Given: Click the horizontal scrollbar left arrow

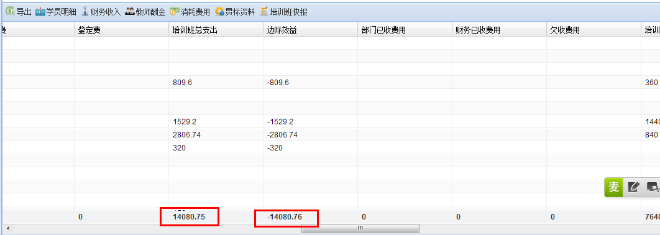Looking at the screenshot, I should coord(7,228).
